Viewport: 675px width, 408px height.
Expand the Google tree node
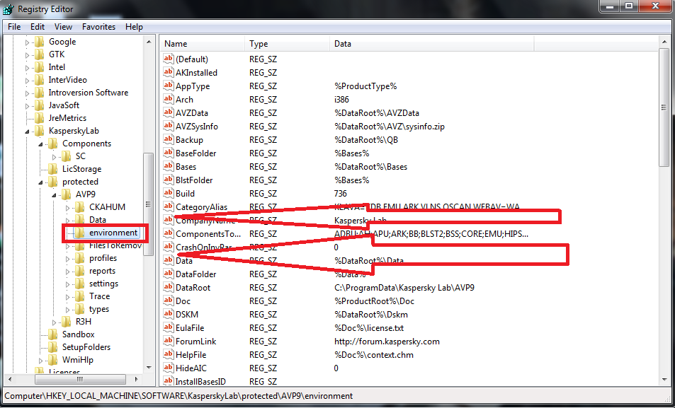tap(27, 42)
